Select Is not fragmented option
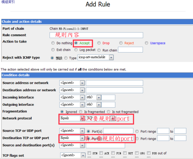The height and width of the screenshot is (159, 193). [x=109, y=112]
